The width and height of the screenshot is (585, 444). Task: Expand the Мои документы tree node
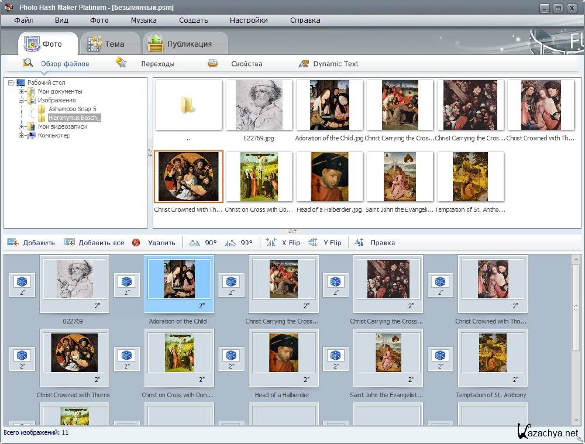tap(22, 91)
